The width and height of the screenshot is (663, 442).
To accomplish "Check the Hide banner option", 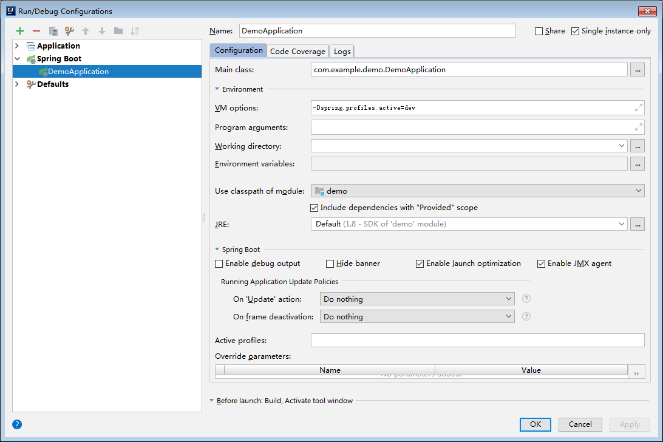I will click(330, 263).
